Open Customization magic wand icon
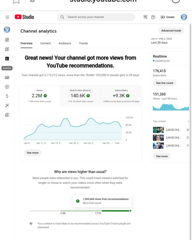Screen dimensions: 192x240 pyautogui.click(x=7, y=106)
